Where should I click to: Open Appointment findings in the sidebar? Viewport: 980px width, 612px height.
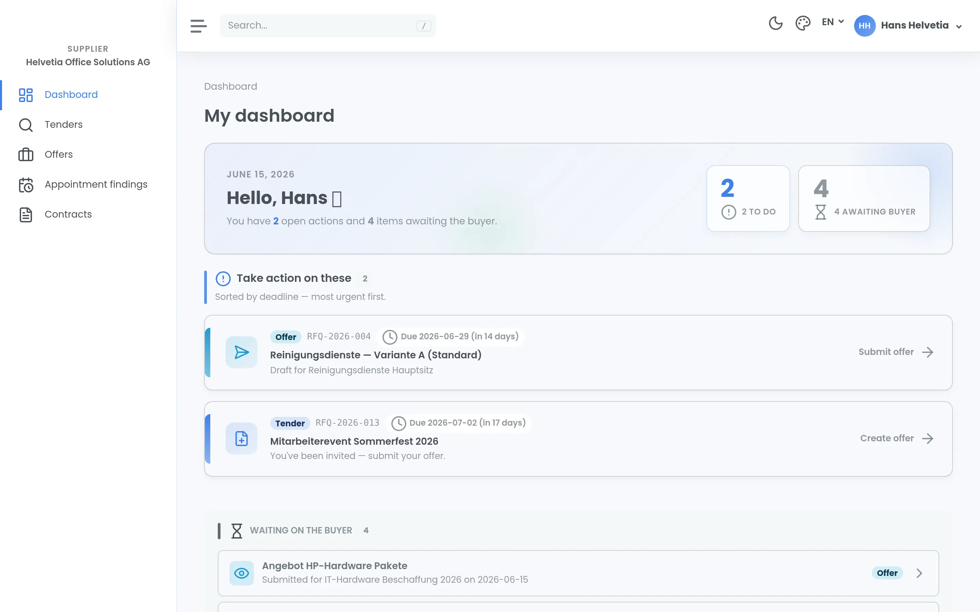coord(88,185)
